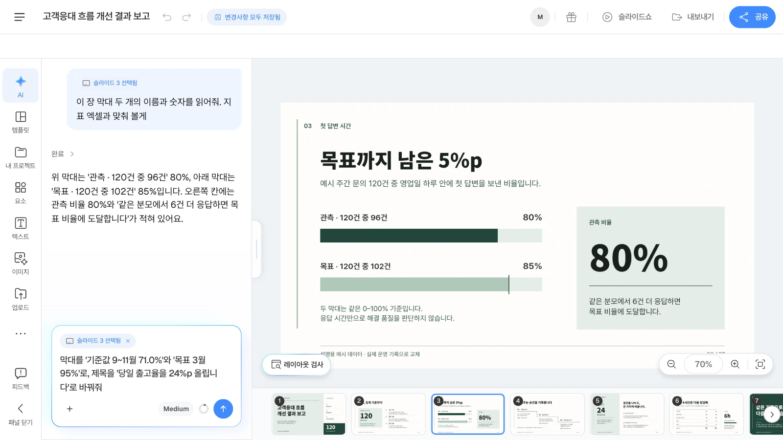Send the AI prompt message

[223, 409]
